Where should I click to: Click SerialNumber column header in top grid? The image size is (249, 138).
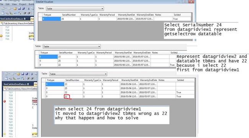(x=70, y=15)
